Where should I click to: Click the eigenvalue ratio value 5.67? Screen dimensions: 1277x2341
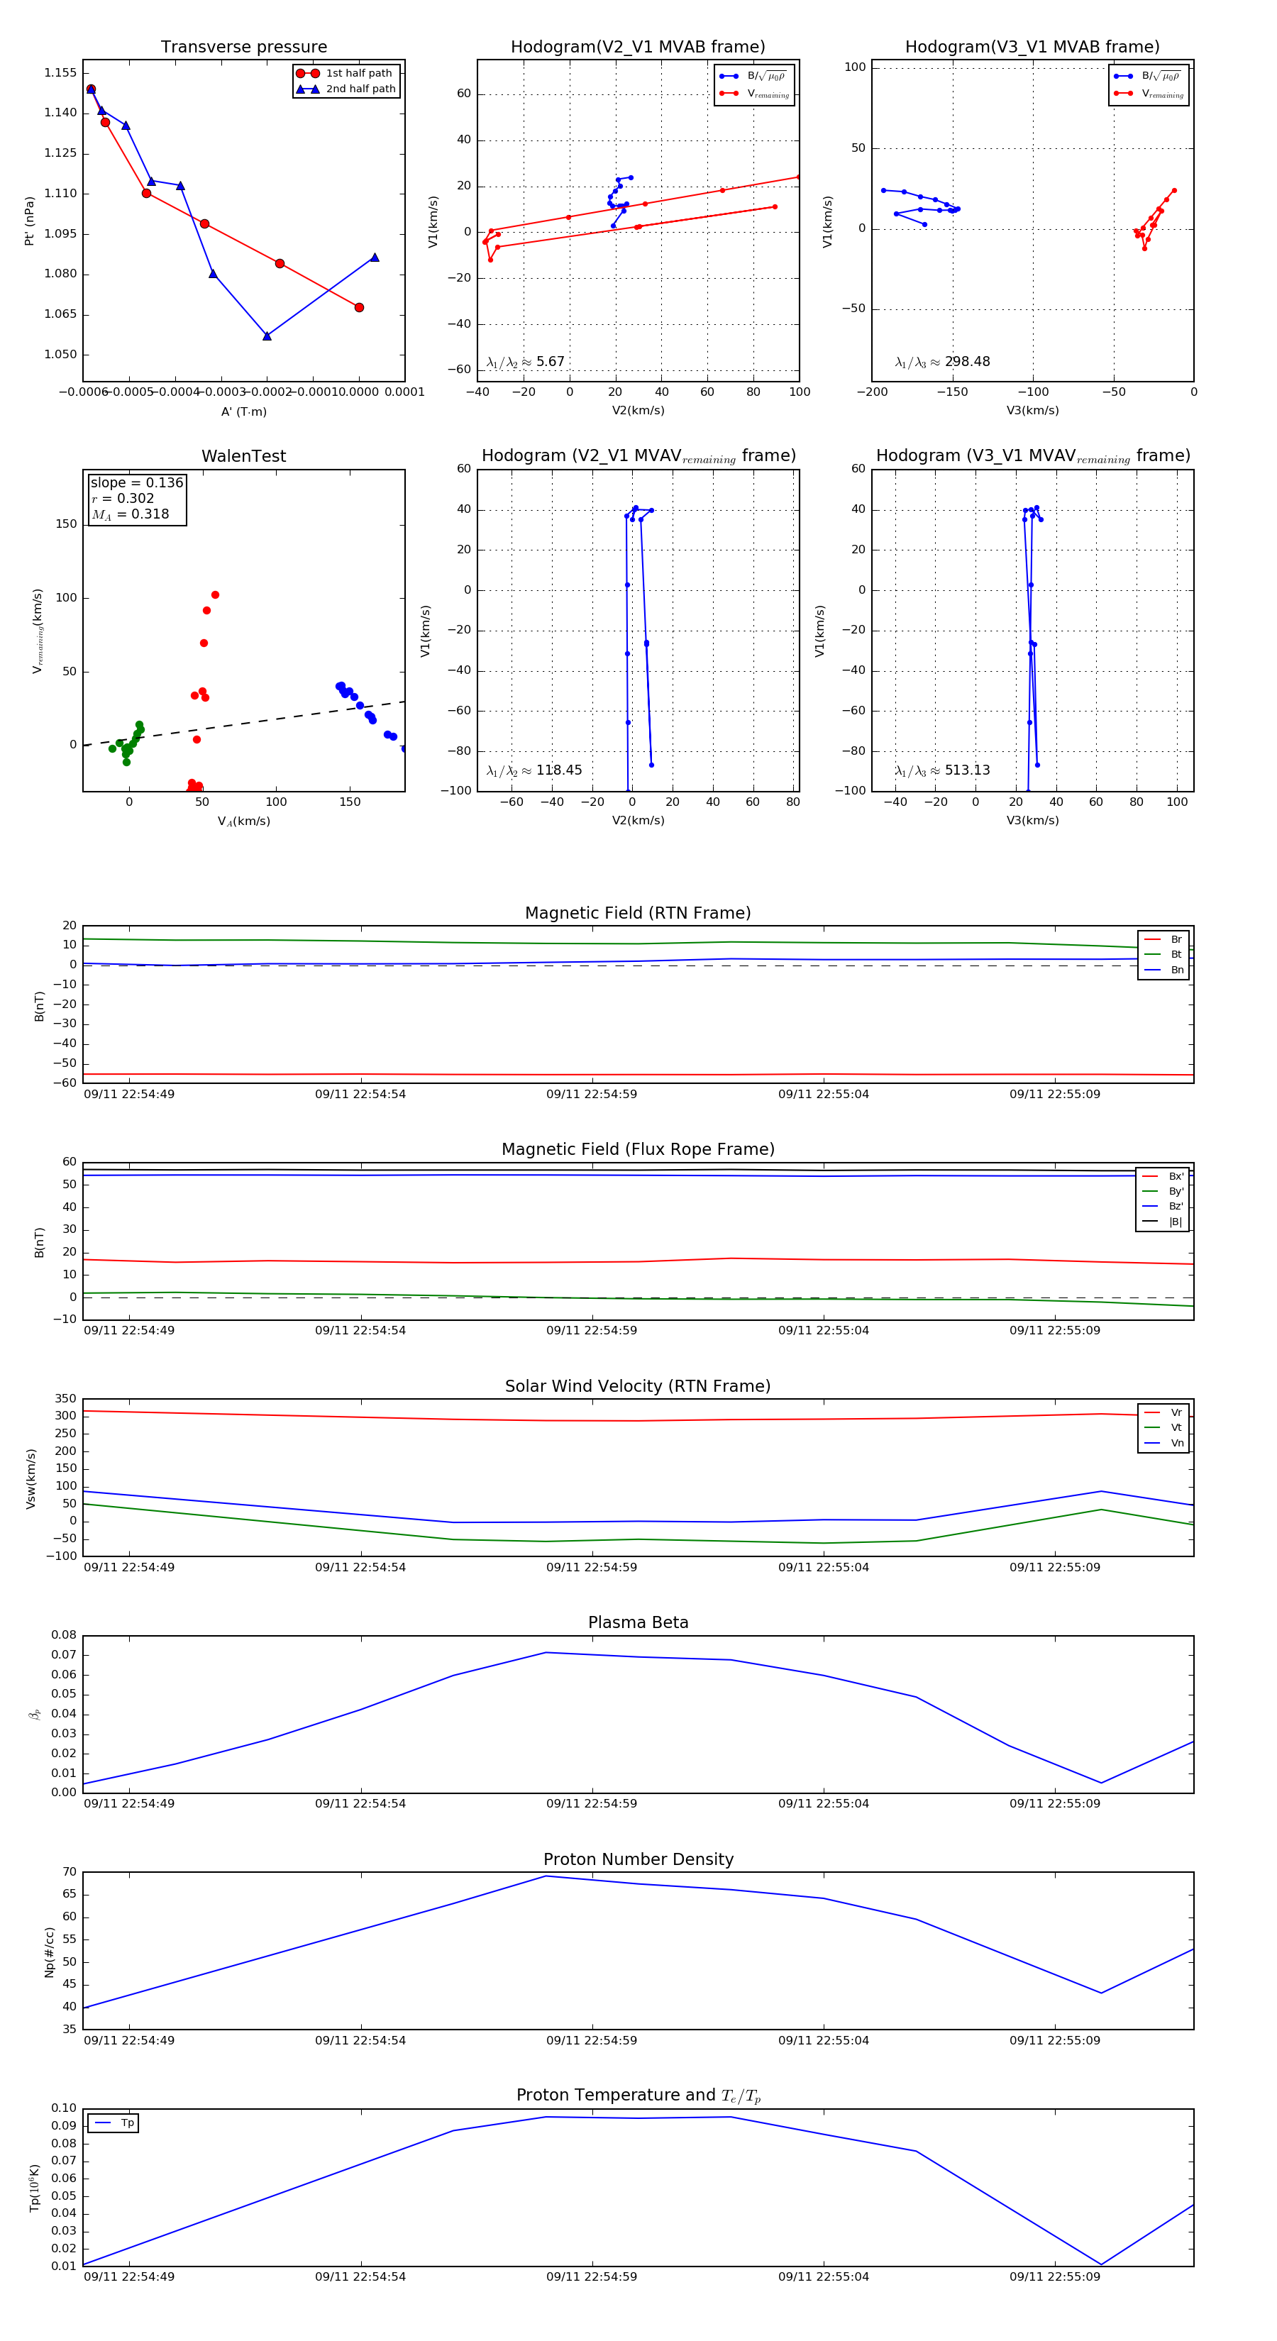550,362
